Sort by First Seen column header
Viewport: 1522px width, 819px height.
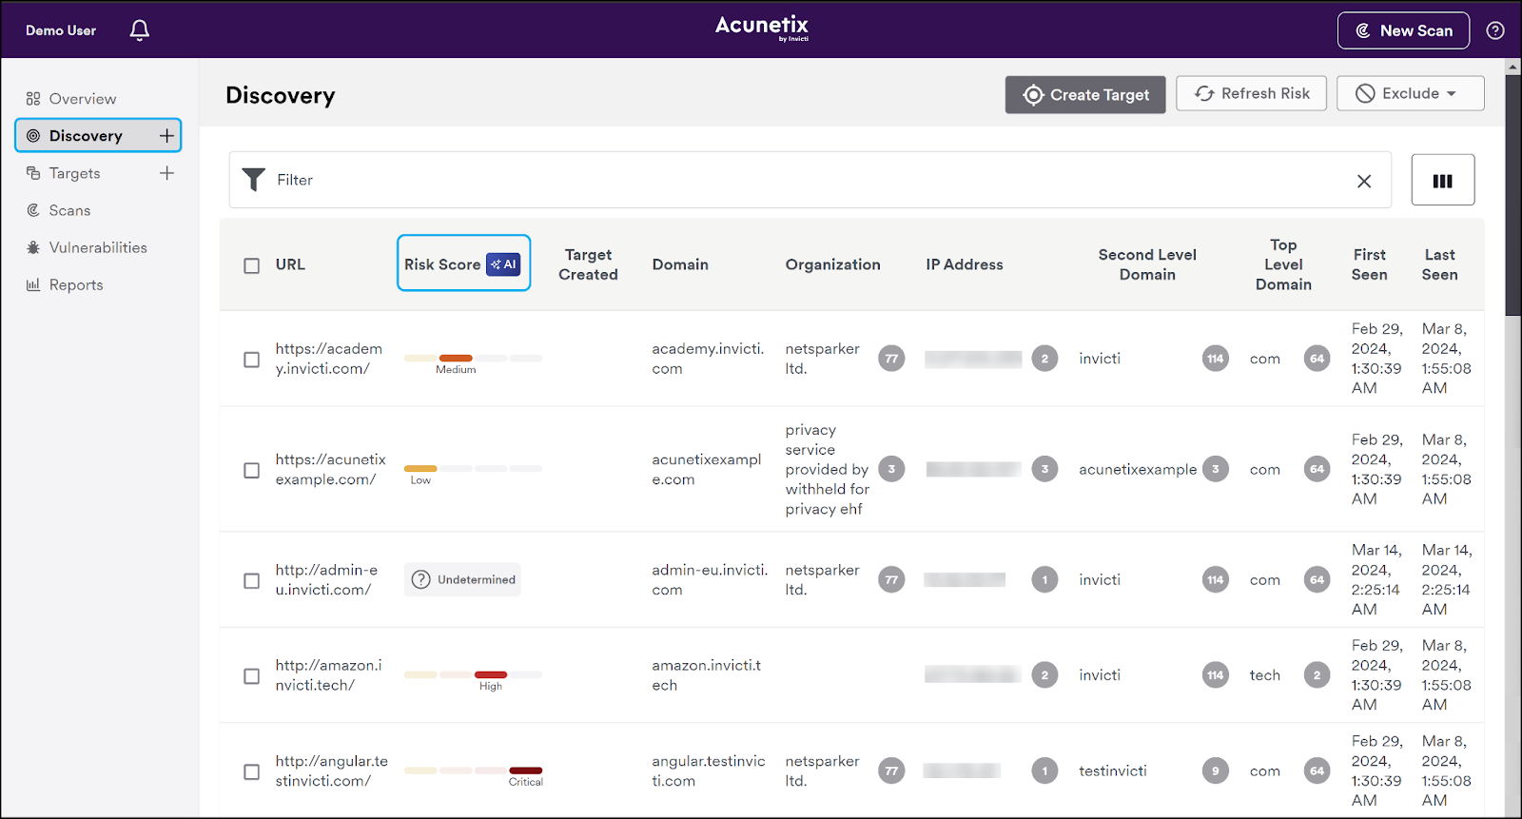pos(1370,264)
